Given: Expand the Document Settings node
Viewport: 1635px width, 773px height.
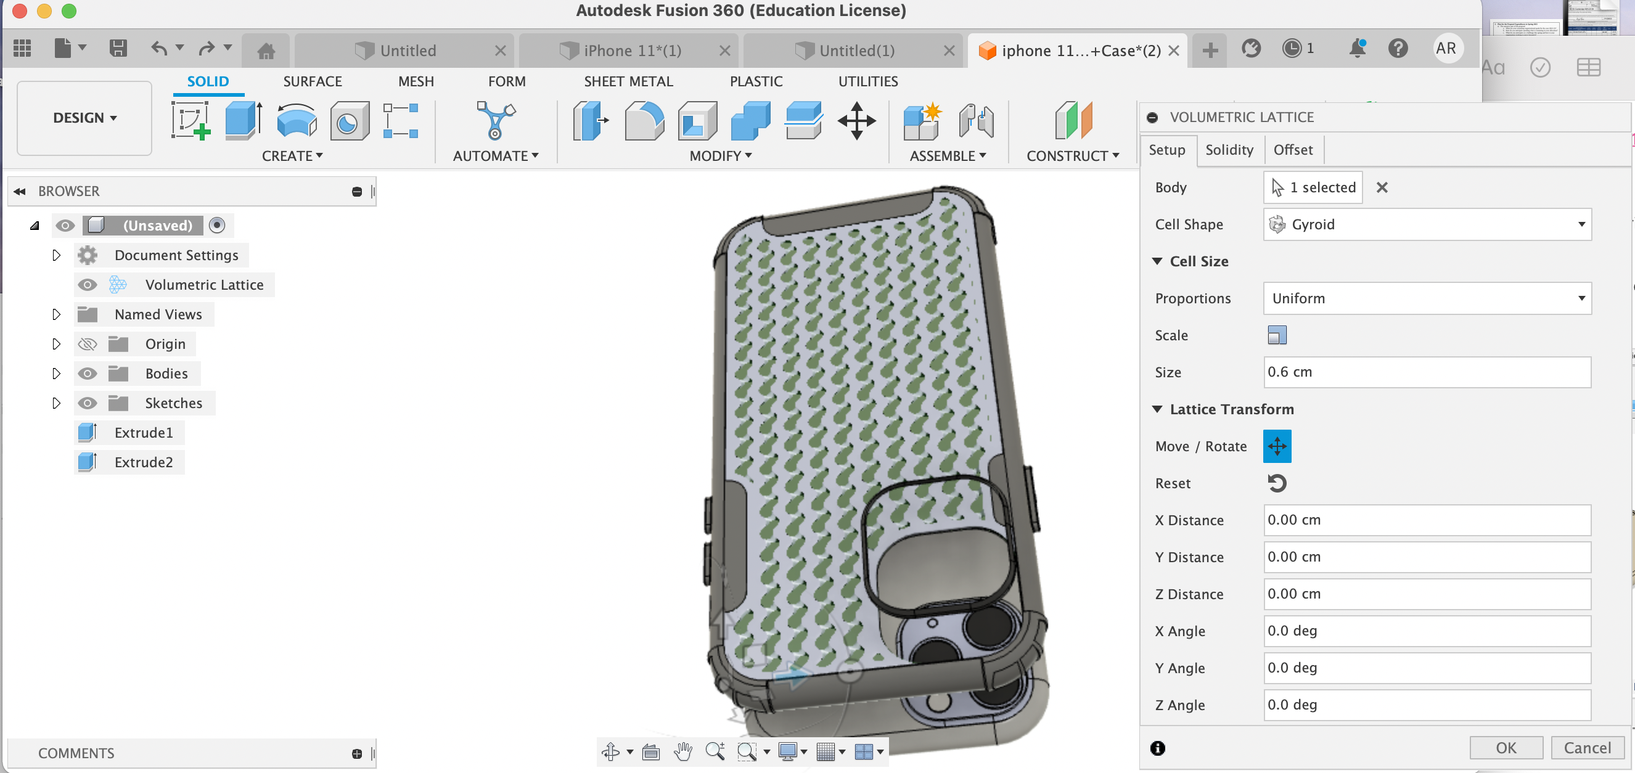Looking at the screenshot, I should [x=56, y=255].
